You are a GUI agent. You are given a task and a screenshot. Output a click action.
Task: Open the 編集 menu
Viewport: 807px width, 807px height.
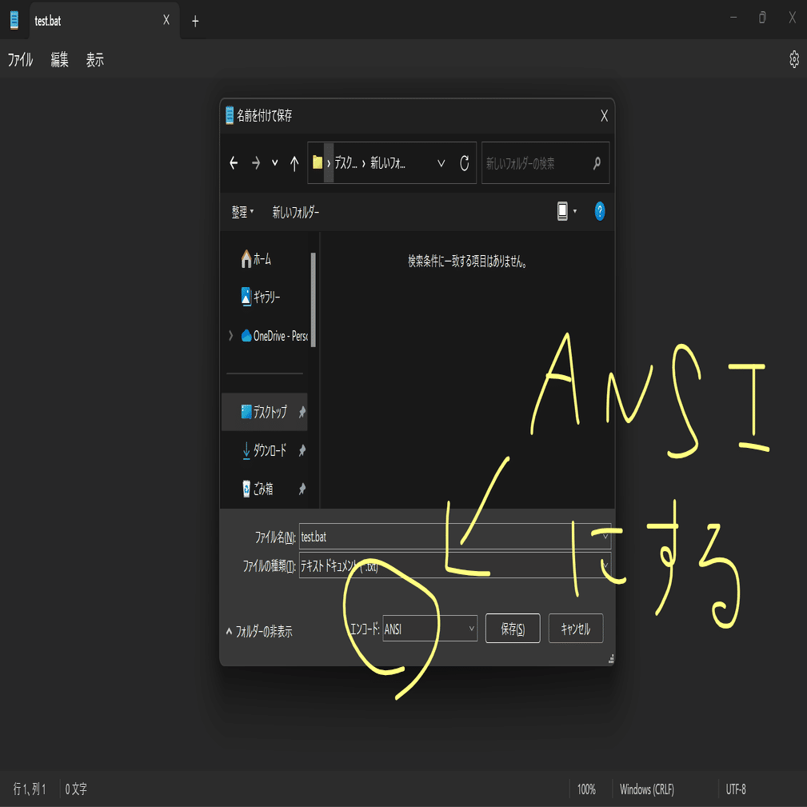coord(59,59)
